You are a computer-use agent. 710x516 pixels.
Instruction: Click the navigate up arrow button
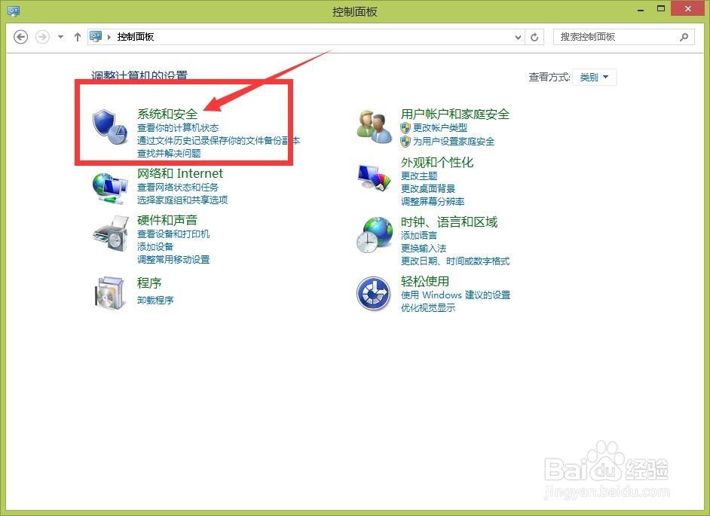point(77,35)
